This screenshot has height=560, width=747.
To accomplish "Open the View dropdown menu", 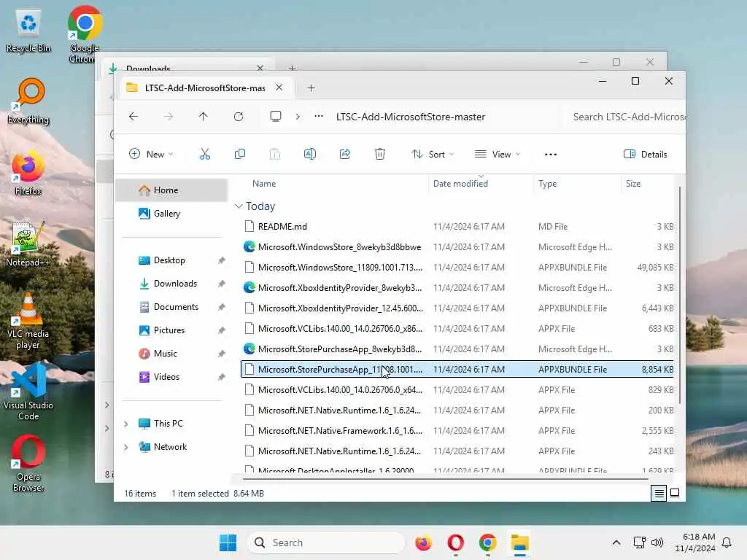I will pyautogui.click(x=498, y=155).
